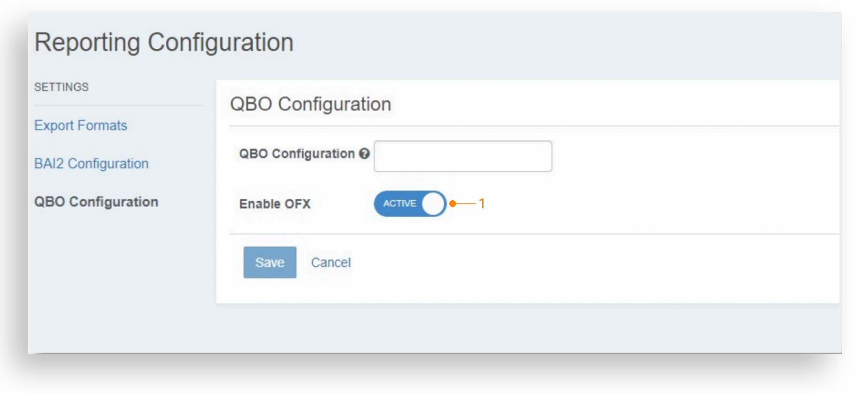860x393 pixels.
Task: Click the divider under QBO Configuration panel title
Action: (534, 126)
